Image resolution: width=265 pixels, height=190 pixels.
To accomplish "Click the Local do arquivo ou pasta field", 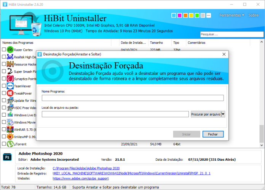I will coord(115,114).
